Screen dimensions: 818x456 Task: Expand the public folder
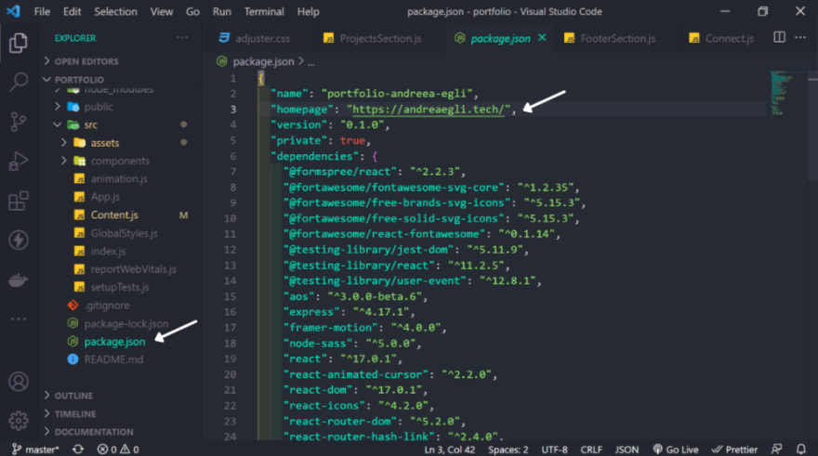pyautogui.click(x=99, y=106)
